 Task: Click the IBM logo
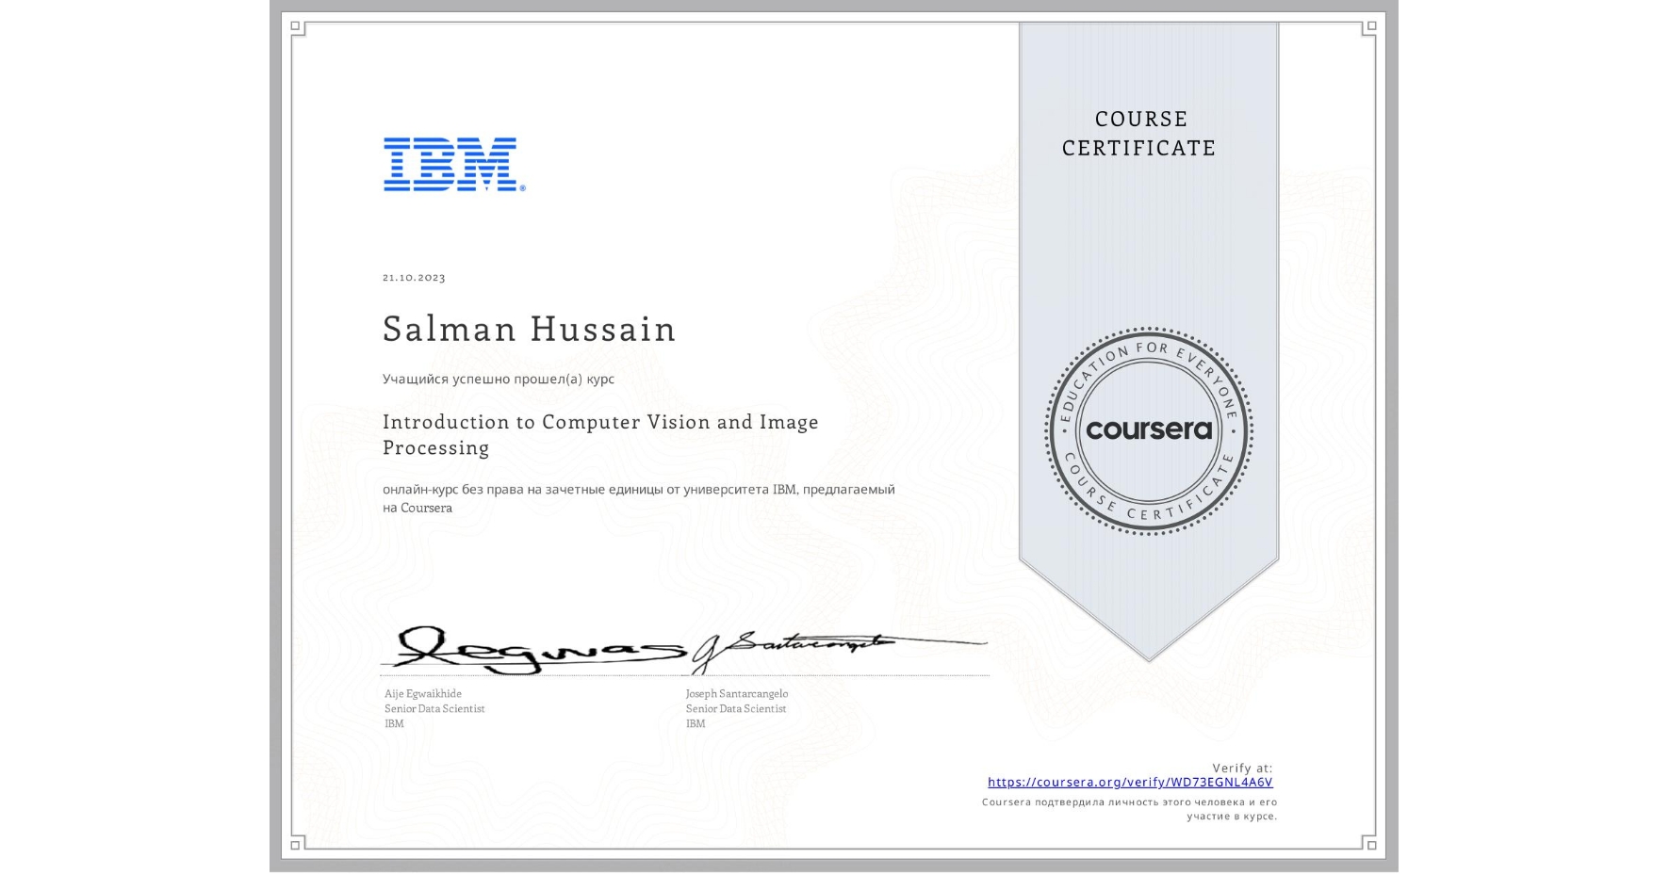[x=450, y=166]
